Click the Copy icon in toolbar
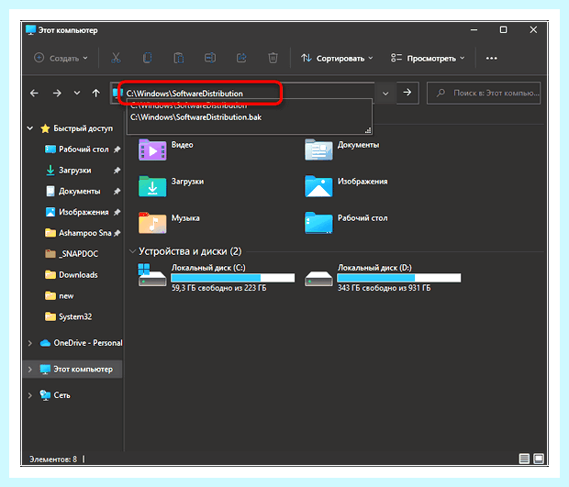Screen dimensions: 569x487 (x=148, y=58)
